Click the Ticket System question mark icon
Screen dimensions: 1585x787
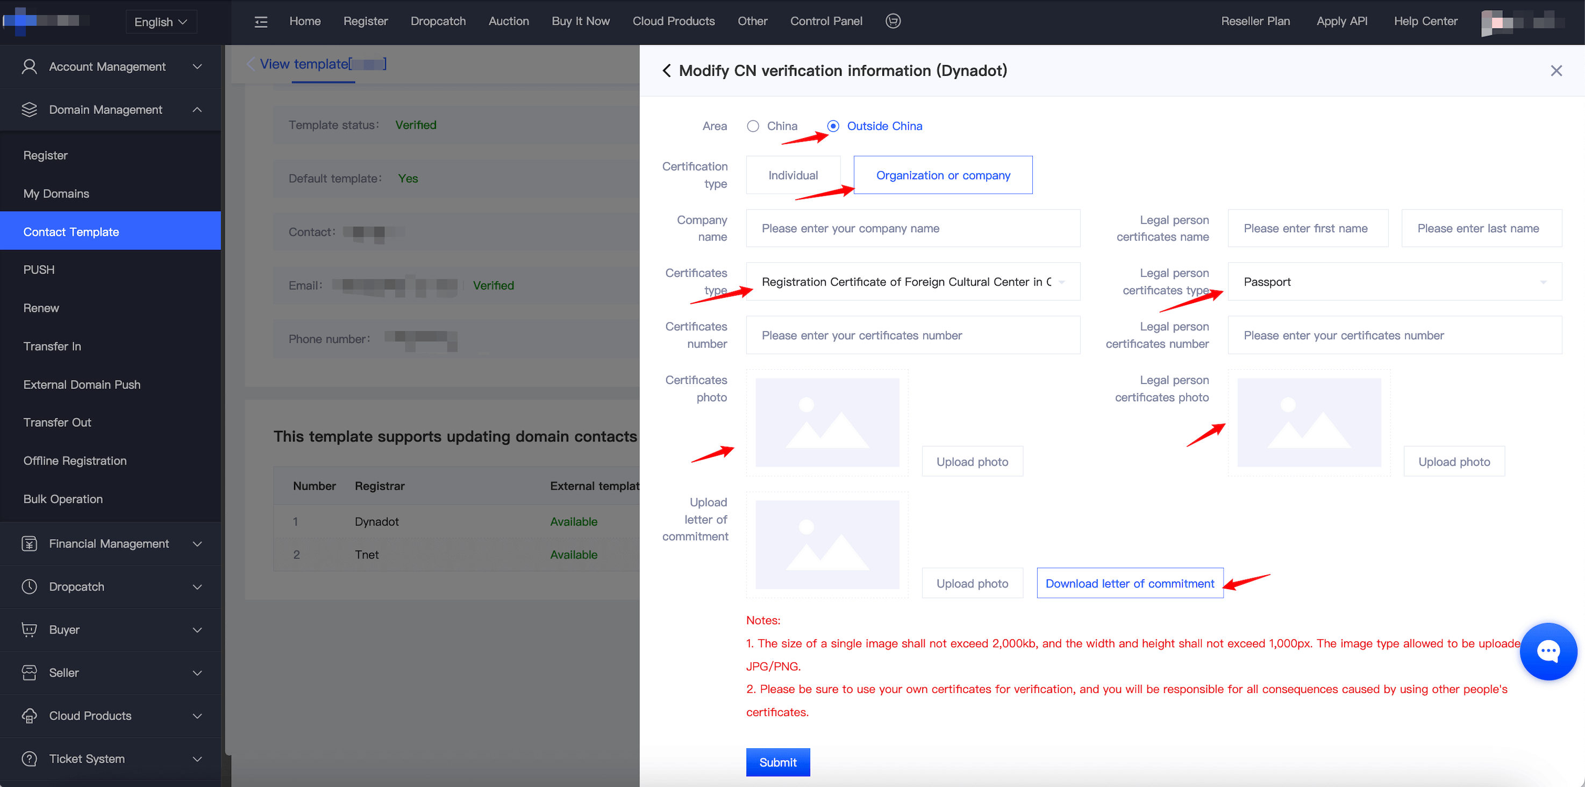coord(29,759)
